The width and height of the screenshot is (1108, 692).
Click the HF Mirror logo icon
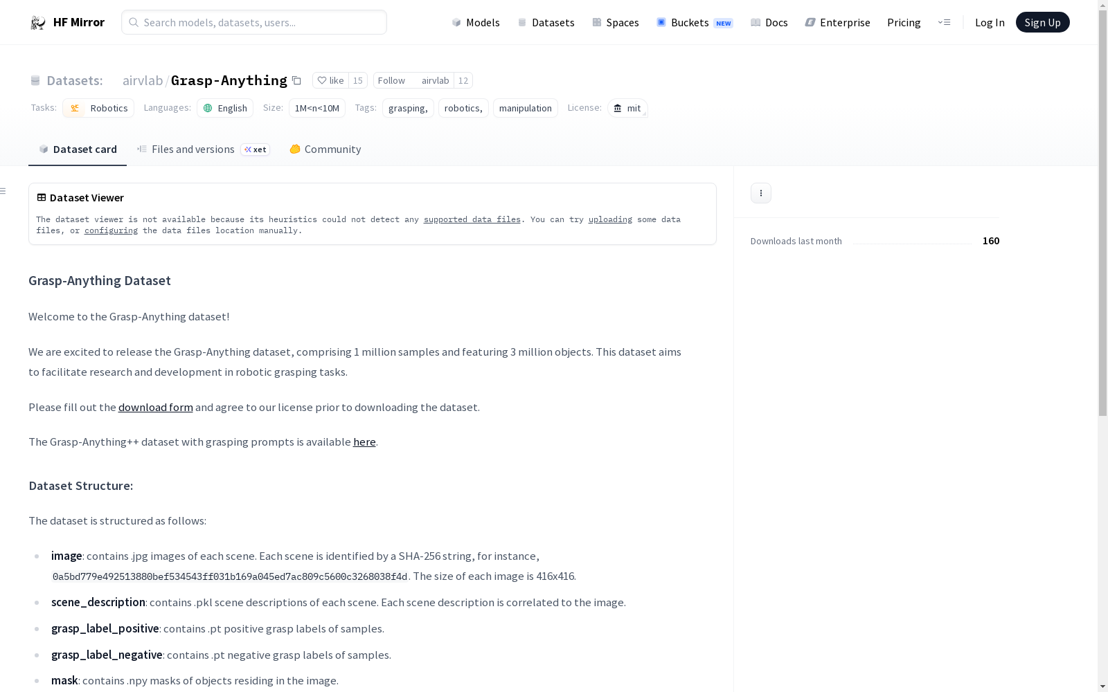point(38,23)
